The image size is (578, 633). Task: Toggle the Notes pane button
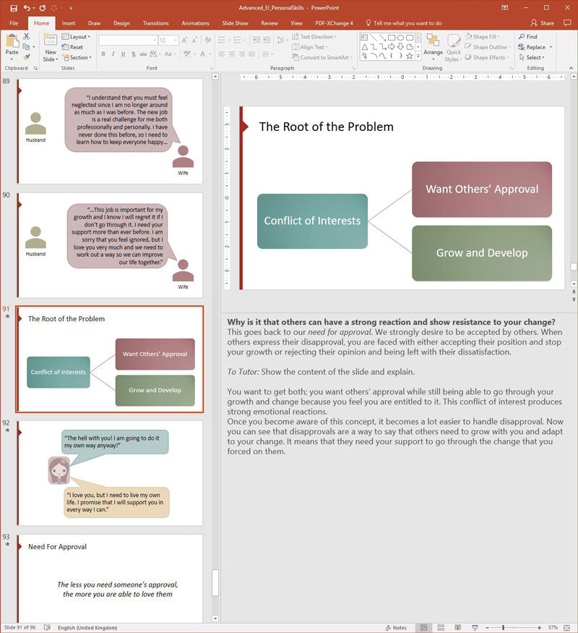tap(396, 627)
